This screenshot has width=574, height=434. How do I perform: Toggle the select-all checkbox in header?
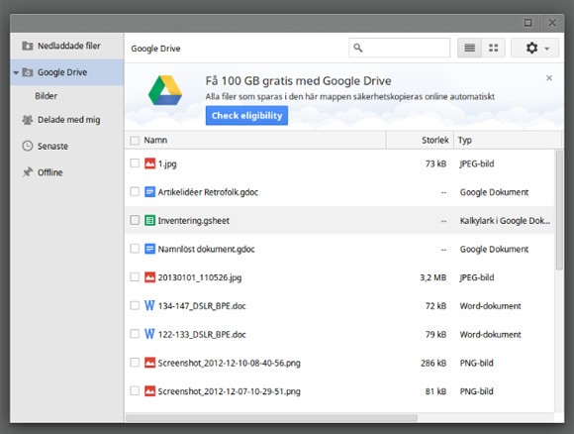coord(135,141)
